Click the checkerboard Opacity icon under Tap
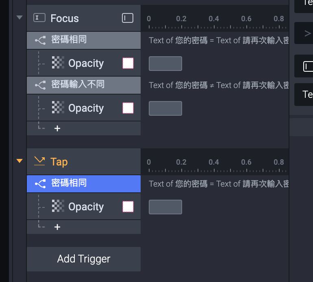The height and width of the screenshot is (282, 313). [58, 206]
